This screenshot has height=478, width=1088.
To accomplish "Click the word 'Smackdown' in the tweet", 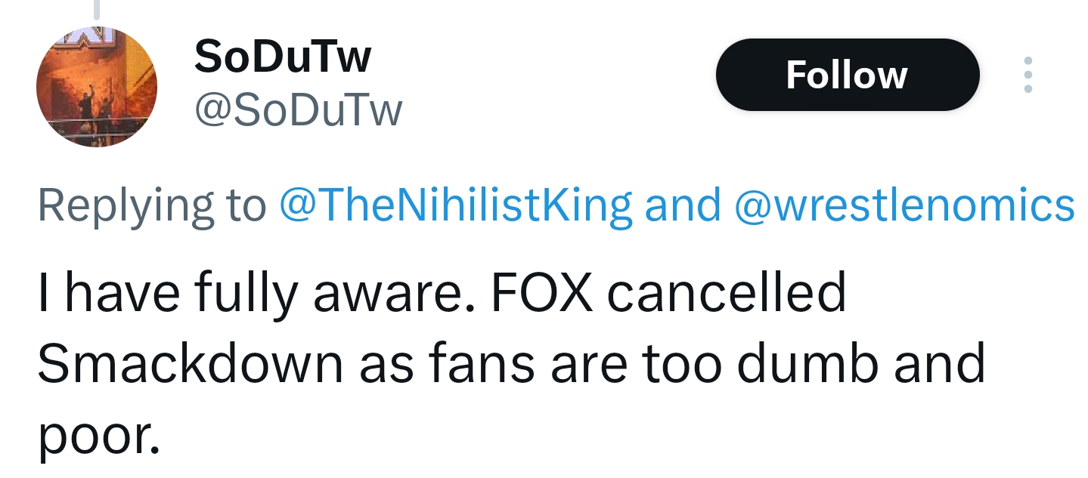I will coord(190,363).
